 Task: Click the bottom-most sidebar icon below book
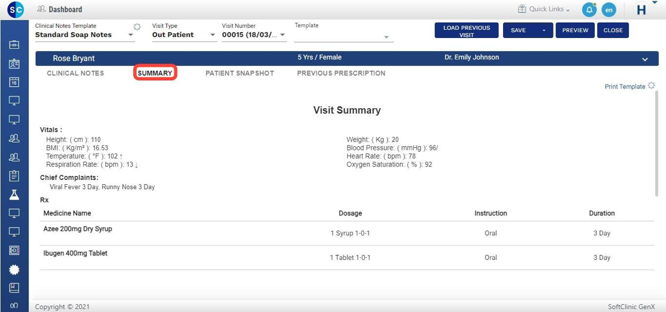tap(14, 305)
